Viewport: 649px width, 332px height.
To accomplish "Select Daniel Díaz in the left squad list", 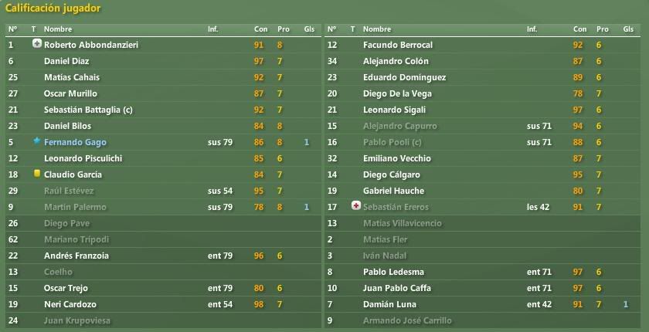I will [164, 61].
